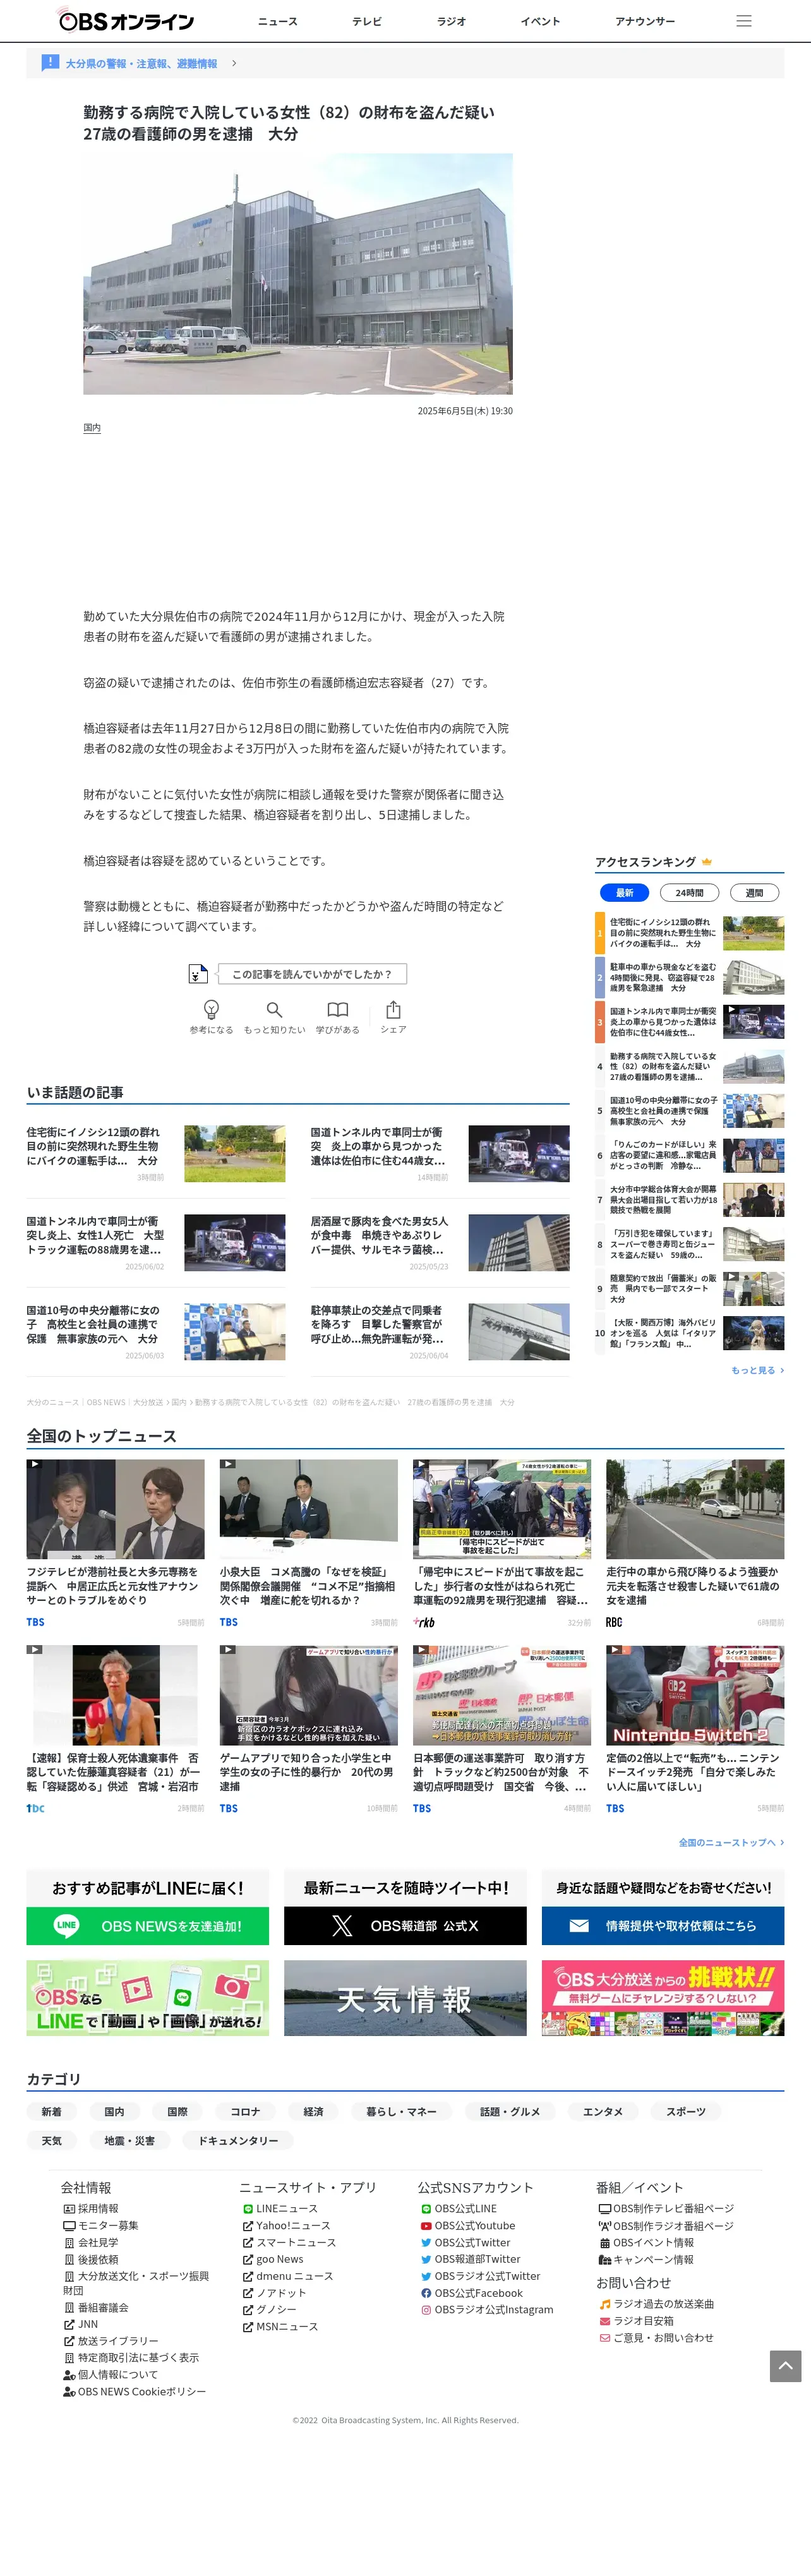Viewport: 811px width, 2576px height.
Task: Select the 24時間 ranking tab
Action: (x=689, y=892)
